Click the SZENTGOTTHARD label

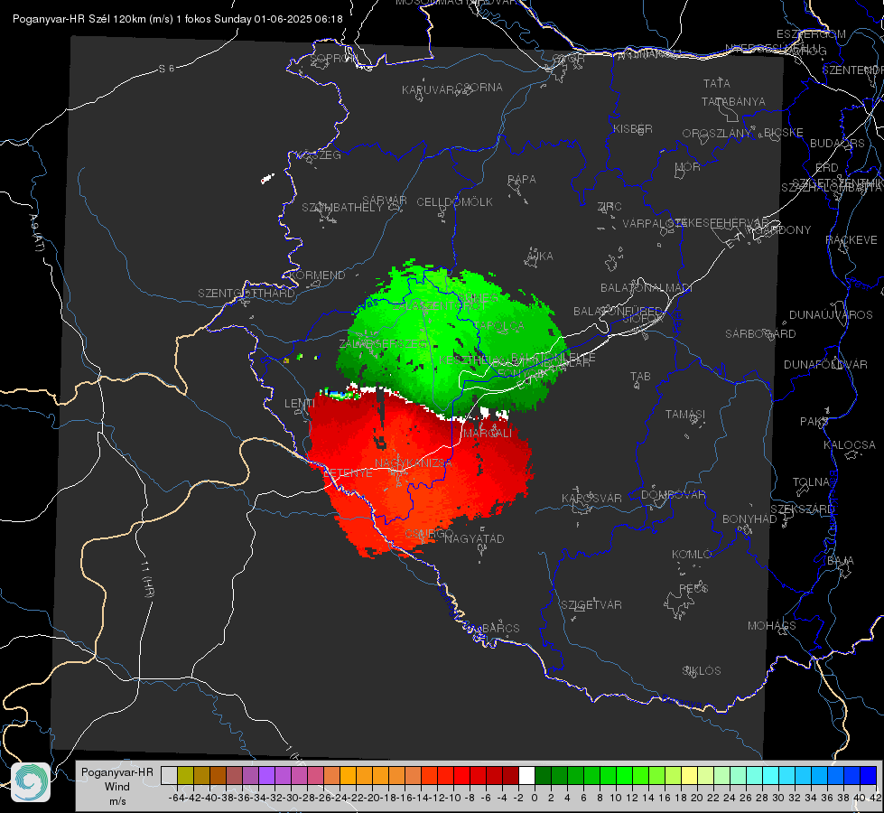247,294
